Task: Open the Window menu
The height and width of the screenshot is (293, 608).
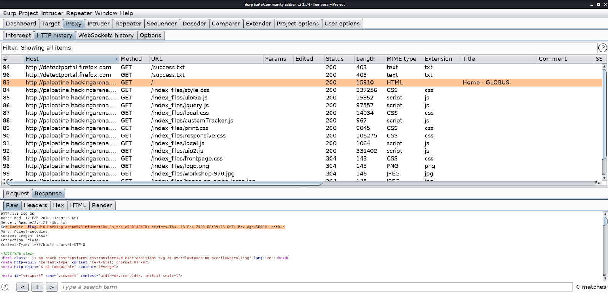Action: tap(106, 13)
